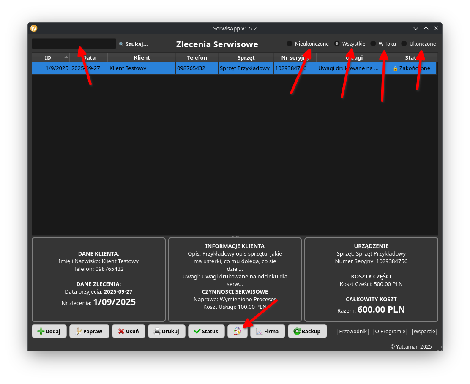
Task: Select the Nieukończone radio filter
Action: pyautogui.click(x=290, y=44)
